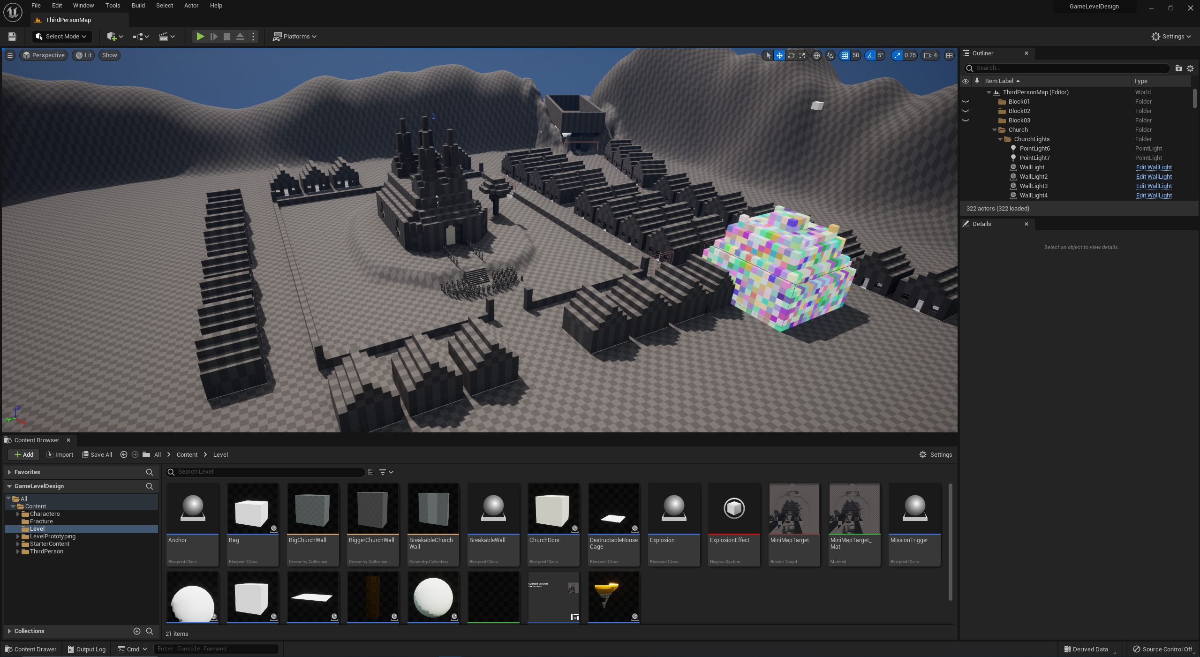Expand the Characters folder in content tree
This screenshot has width=1200, height=657.
click(18, 514)
